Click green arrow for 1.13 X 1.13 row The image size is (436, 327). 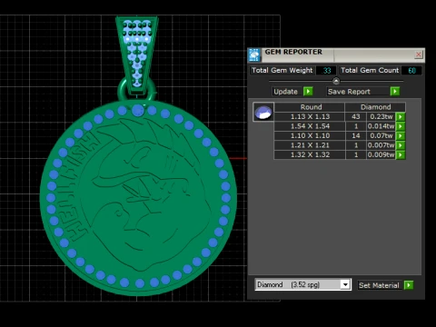pyautogui.click(x=401, y=116)
